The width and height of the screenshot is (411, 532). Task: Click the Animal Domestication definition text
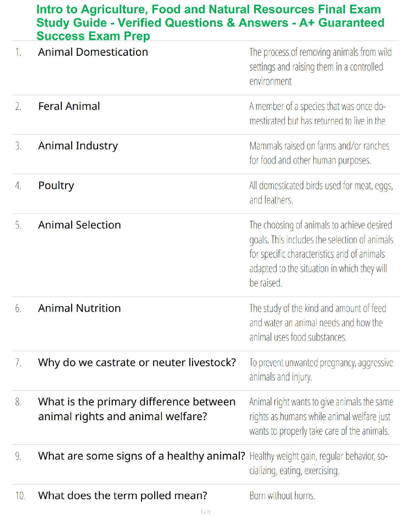coord(321,67)
